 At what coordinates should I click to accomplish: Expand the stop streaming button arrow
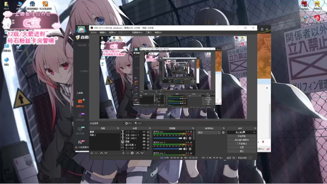(x=254, y=132)
